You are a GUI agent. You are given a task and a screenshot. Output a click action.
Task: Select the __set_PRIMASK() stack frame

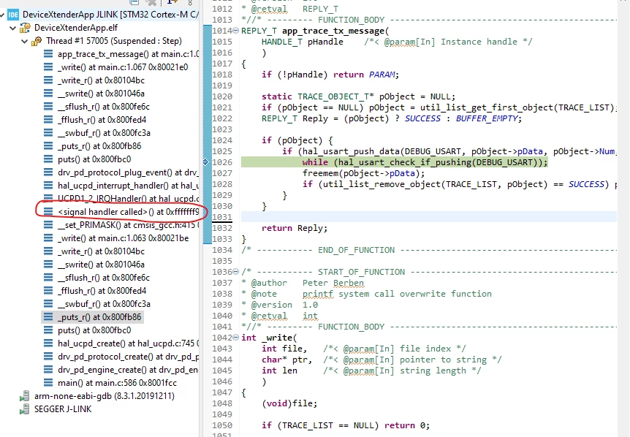coord(121,225)
